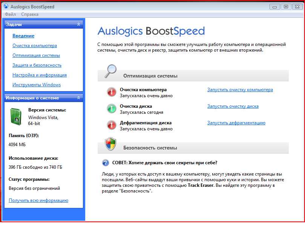Click the Версия системы label
The height and width of the screenshot is (226, 305).
click(47, 110)
